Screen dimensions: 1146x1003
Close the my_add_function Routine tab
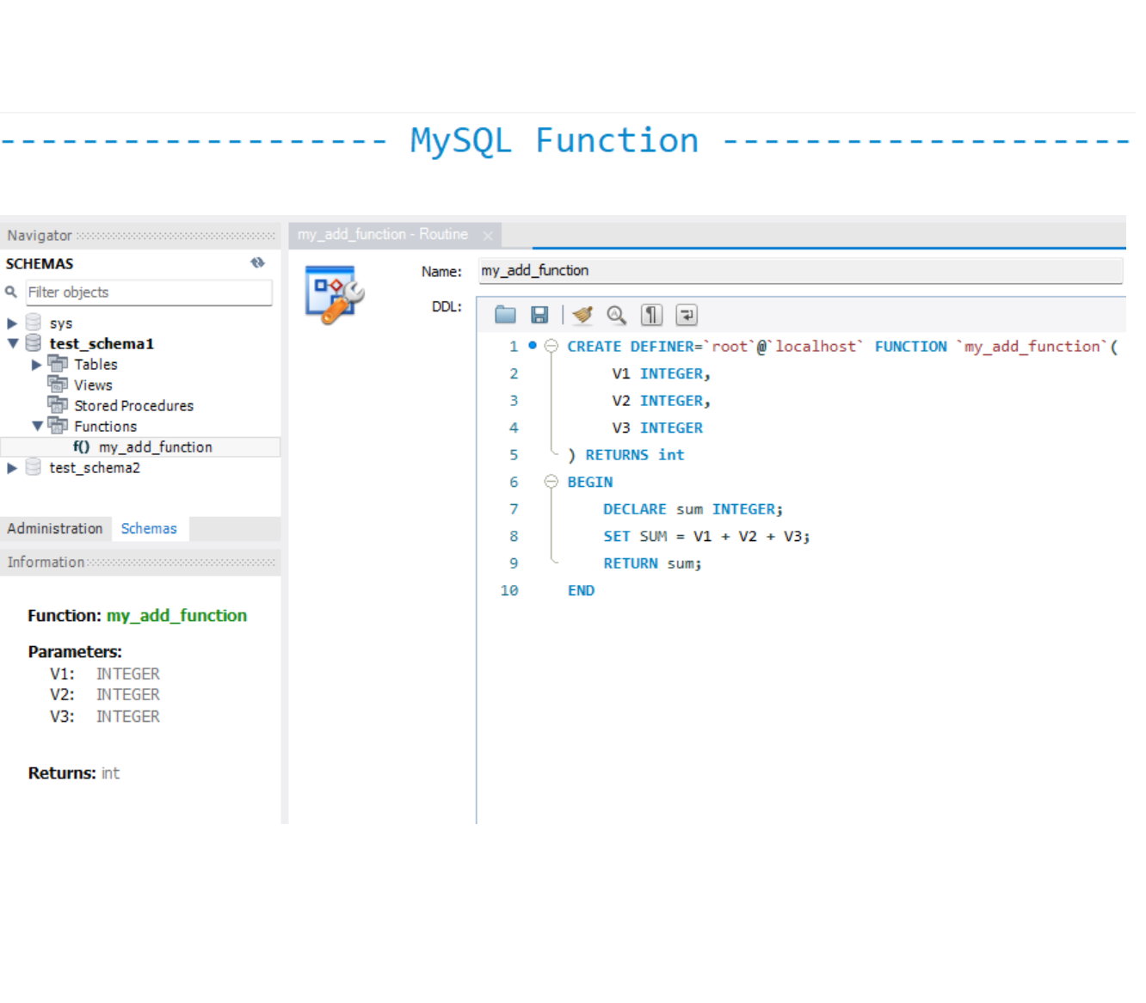488,235
